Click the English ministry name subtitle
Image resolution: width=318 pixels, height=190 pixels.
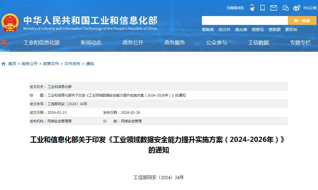point(90,29)
